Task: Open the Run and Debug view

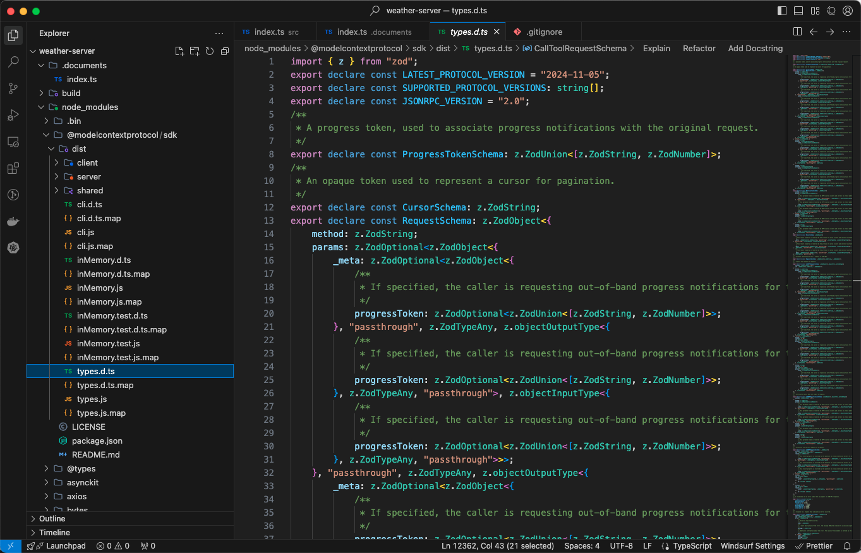Action: [13, 115]
